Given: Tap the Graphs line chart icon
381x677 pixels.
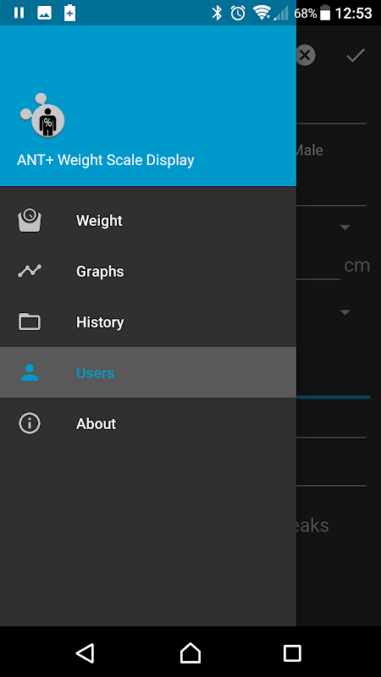Looking at the screenshot, I should 30,271.
